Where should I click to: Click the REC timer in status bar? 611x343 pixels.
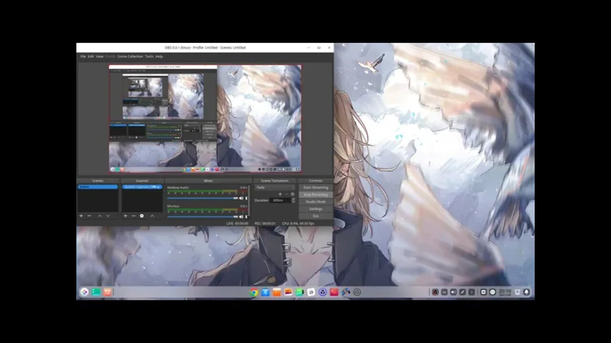(265, 223)
